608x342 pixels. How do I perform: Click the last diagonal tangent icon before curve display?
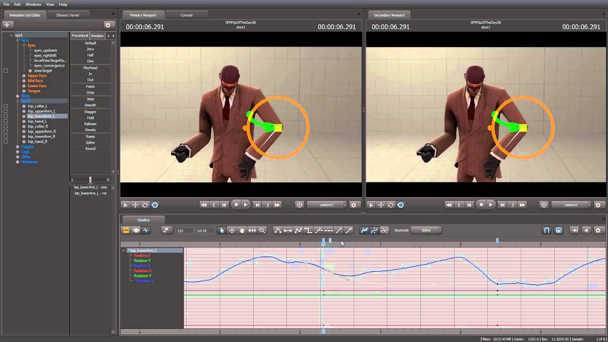click(x=349, y=230)
